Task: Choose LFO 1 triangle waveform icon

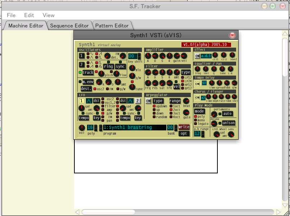Action: [89, 101]
